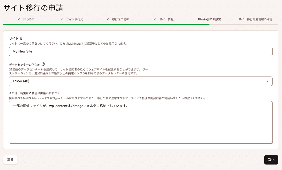Click the 戻る button
The image size is (282, 170).
click(10, 160)
